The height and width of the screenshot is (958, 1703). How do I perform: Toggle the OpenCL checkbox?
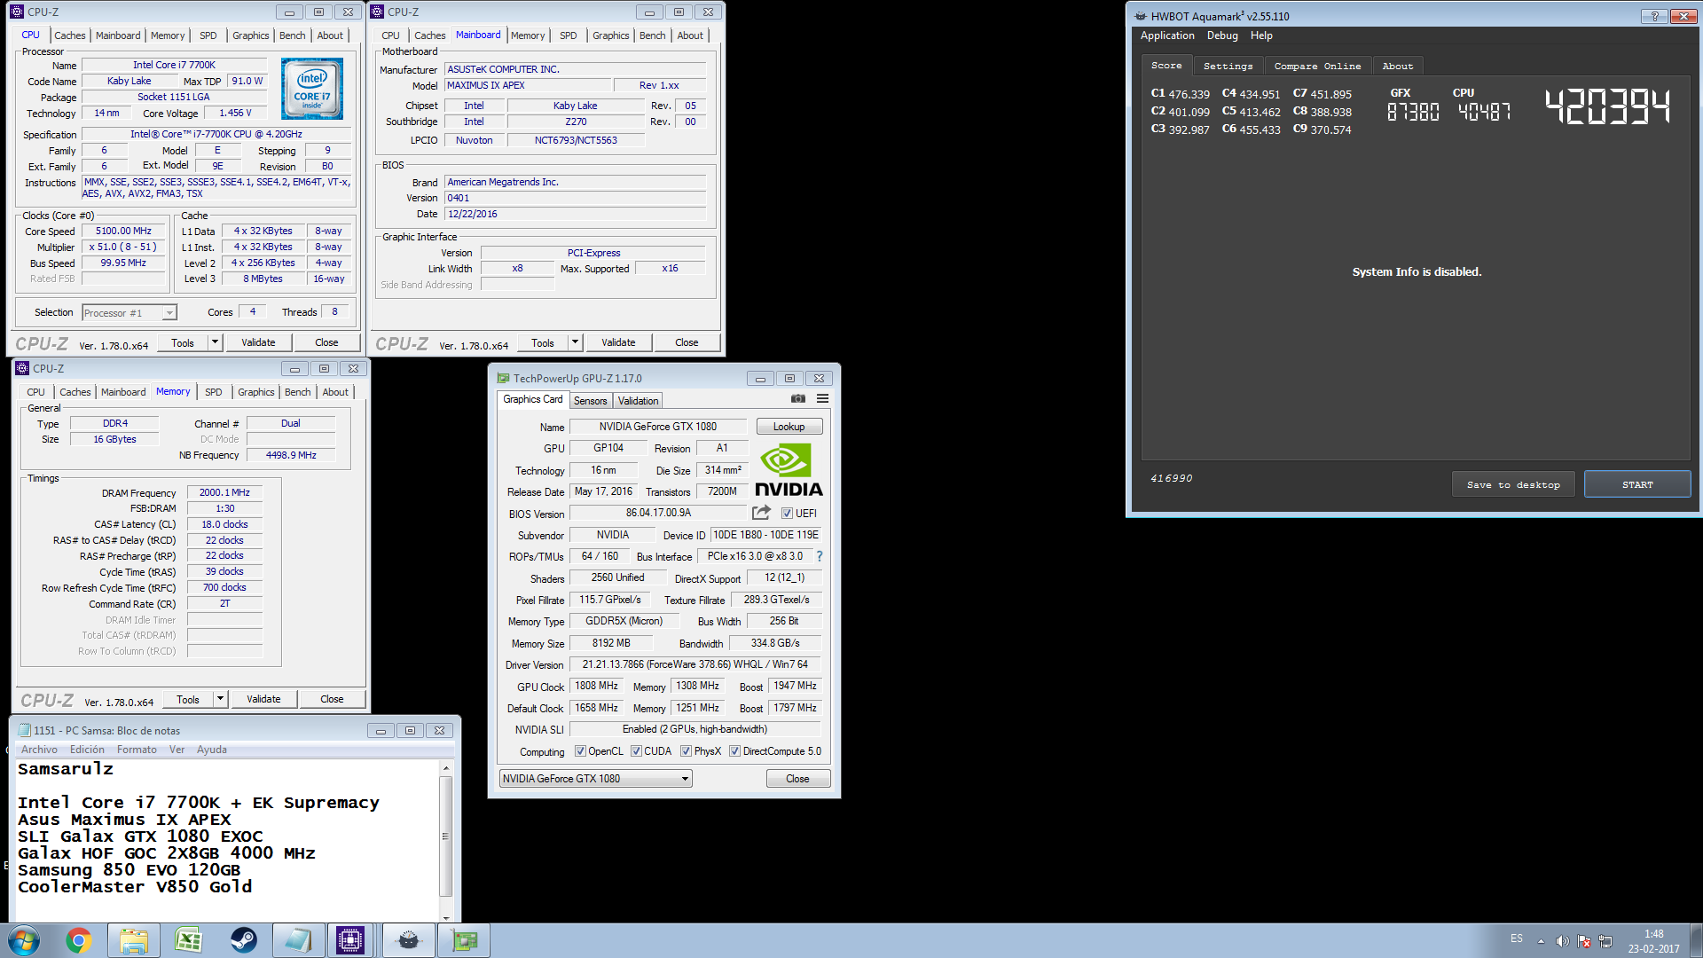click(580, 750)
